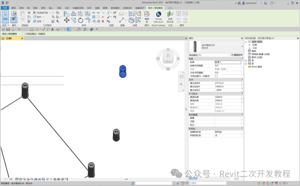Click the Array tool icon
The height and width of the screenshot is (186, 300).
coord(94,17)
